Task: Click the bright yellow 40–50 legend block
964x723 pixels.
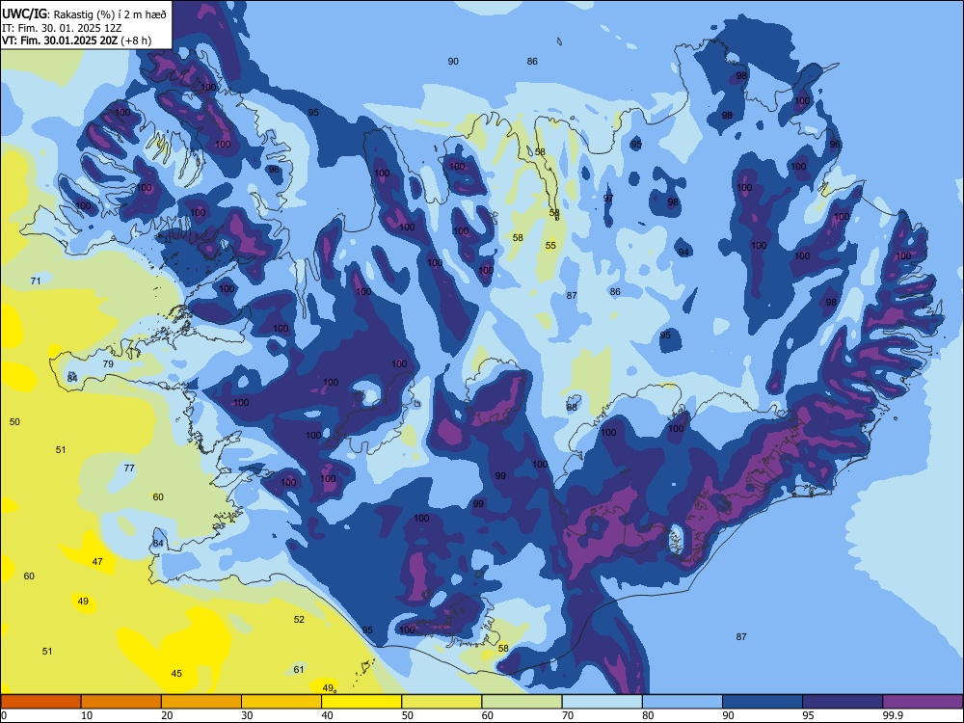Action: pos(361,702)
